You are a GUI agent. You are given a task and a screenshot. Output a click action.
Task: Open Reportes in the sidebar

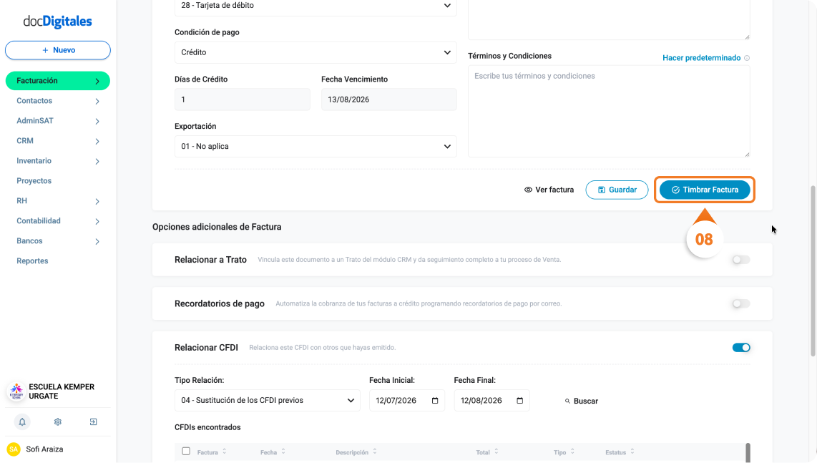tap(32, 260)
